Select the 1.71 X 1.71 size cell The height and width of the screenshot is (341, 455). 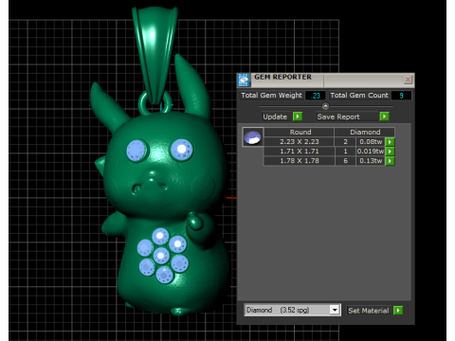[299, 152]
